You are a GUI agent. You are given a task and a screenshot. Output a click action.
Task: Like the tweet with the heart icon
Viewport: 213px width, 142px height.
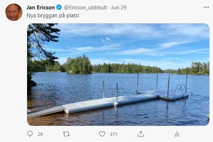(102, 134)
